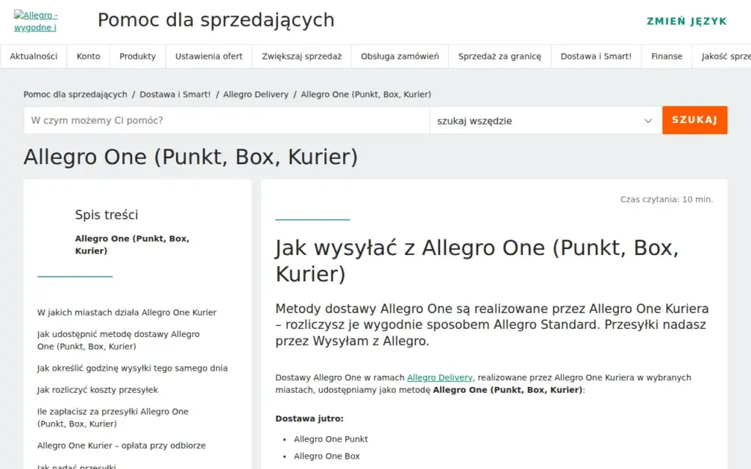
Task: Click 'Czas czytania: 10 min.' text
Action: [667, 199]
